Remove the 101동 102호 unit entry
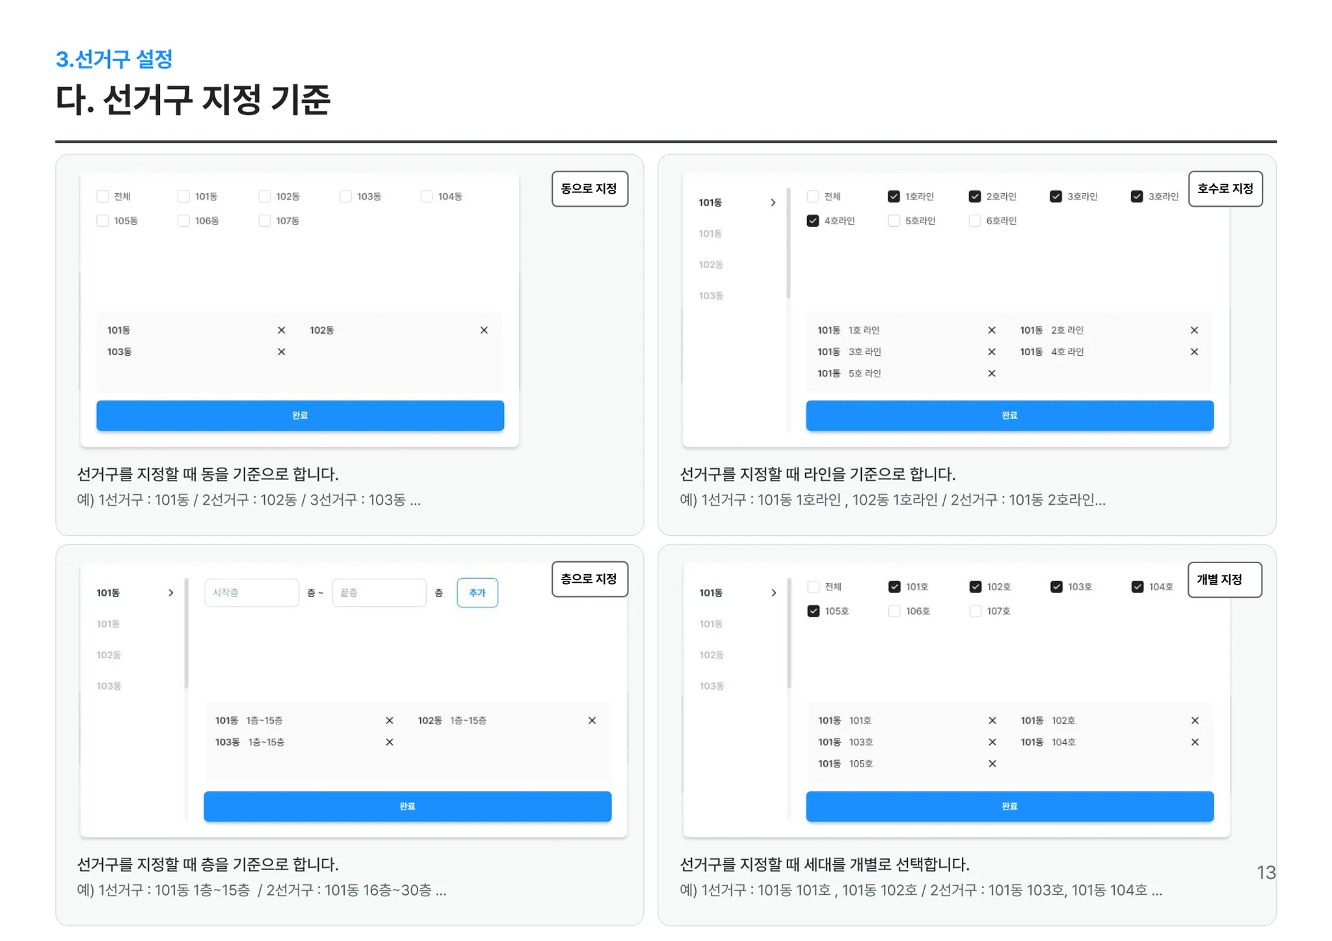1332x941 pixels. (1195, 721)
